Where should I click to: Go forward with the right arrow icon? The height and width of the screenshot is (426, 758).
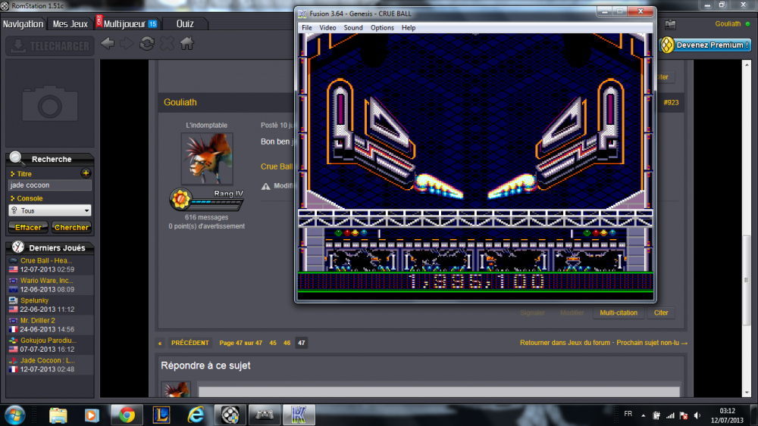pos(127,44)
